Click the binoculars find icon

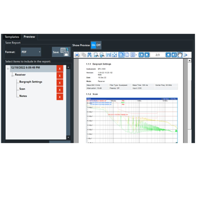coord(89,55)
